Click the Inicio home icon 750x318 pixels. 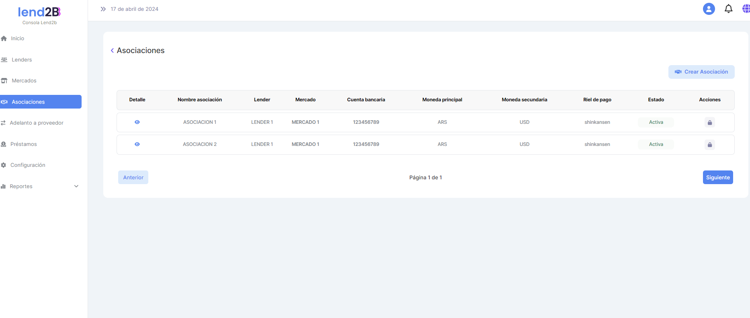(4, 39)
